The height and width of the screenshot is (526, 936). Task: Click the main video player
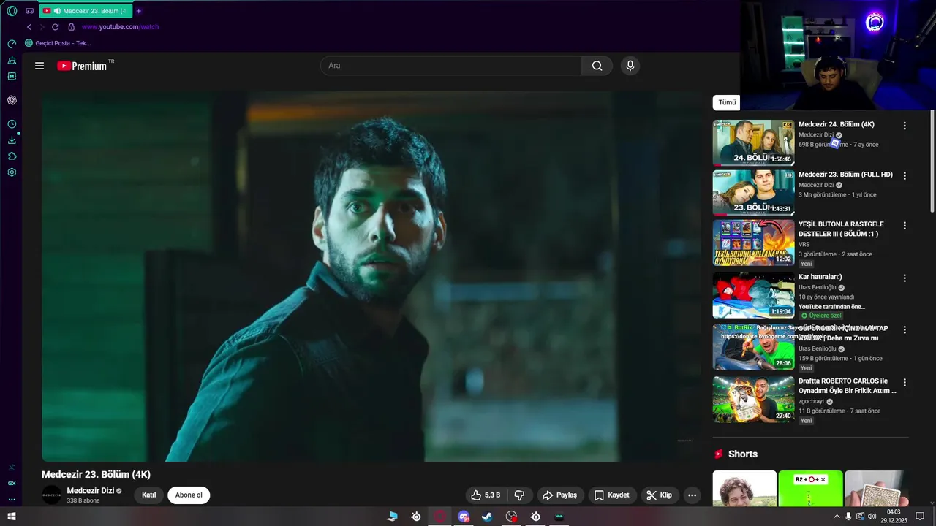371,277
